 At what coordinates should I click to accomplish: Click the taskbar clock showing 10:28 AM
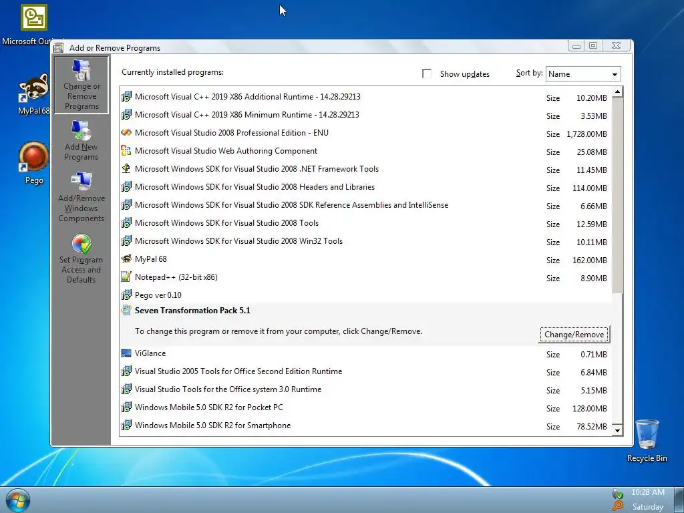point(648,492)
